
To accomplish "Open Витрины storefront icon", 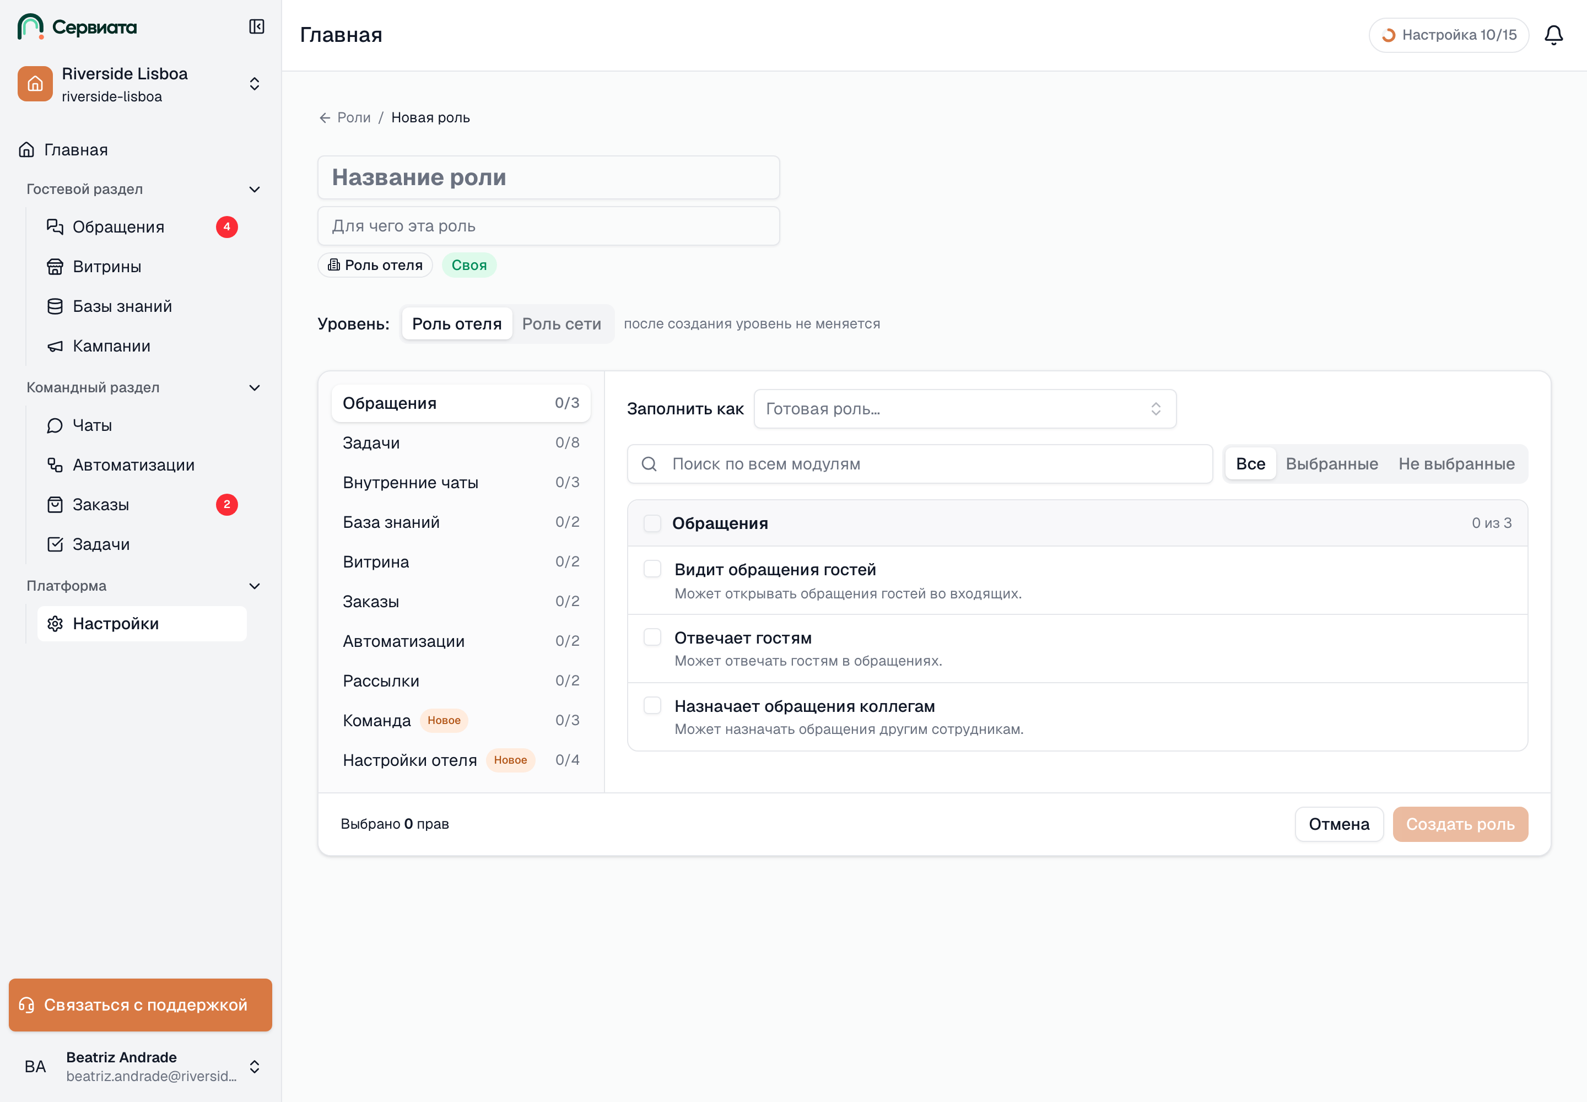I will pos(55,267).
